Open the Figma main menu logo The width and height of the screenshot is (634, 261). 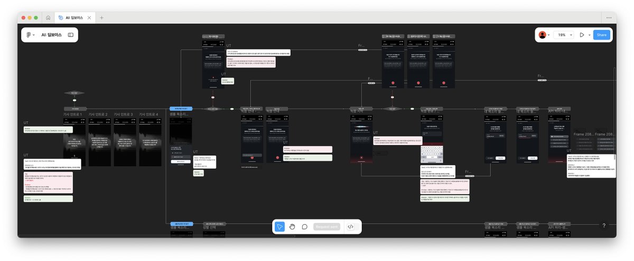pyautogui.click(x=29, y=35)
